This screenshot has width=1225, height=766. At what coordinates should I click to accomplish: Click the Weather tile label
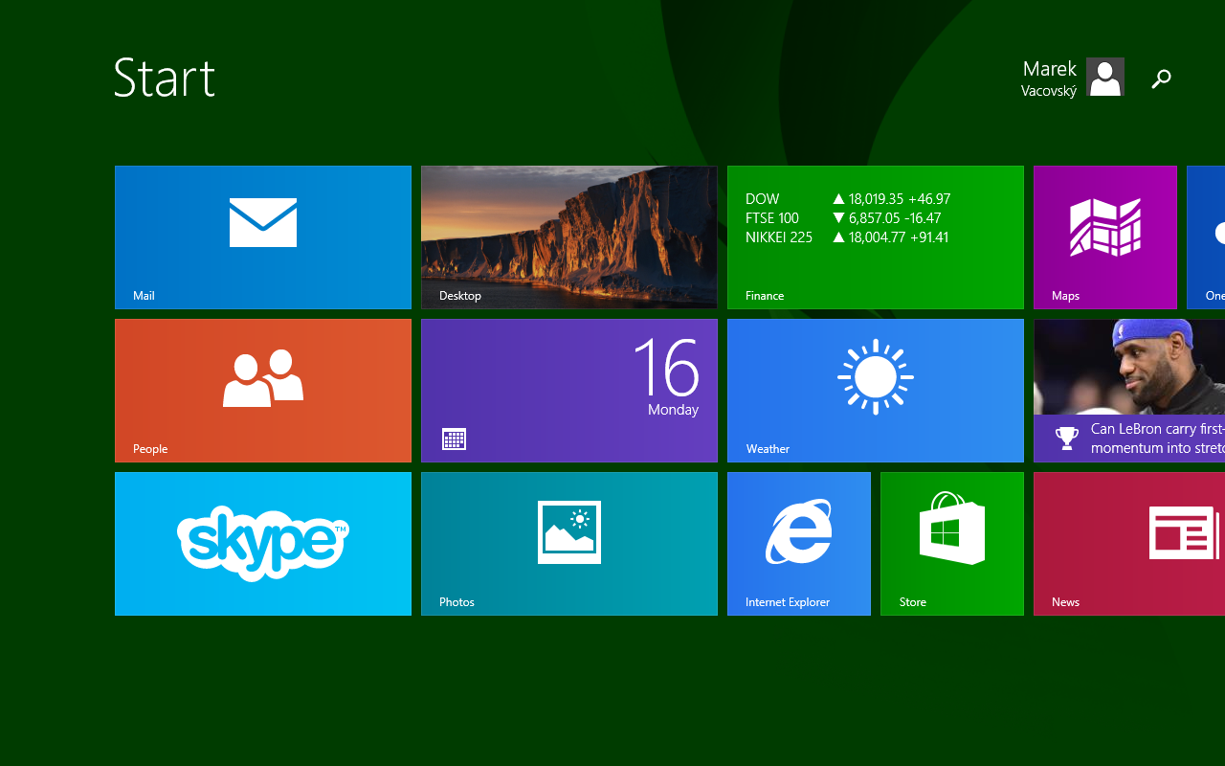(768, 449)
